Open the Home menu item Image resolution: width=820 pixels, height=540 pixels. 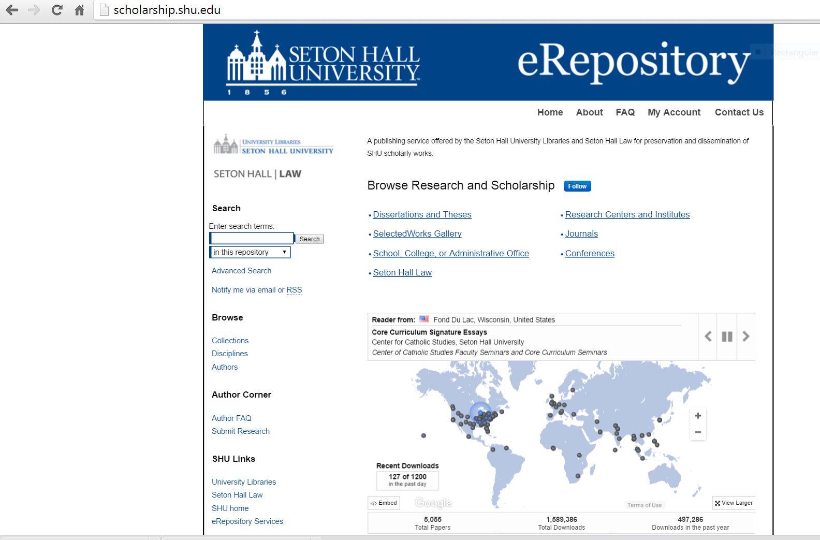[x=550, y=112]
